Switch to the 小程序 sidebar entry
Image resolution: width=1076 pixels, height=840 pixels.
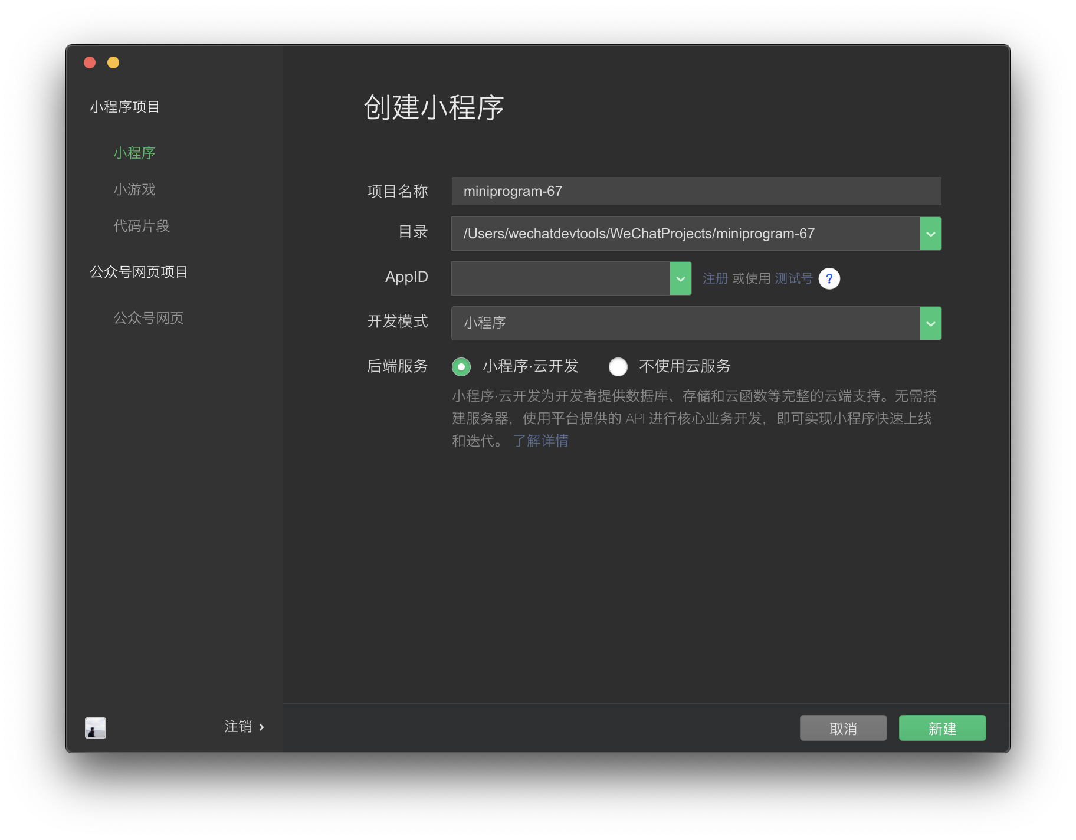click(134, 153)
